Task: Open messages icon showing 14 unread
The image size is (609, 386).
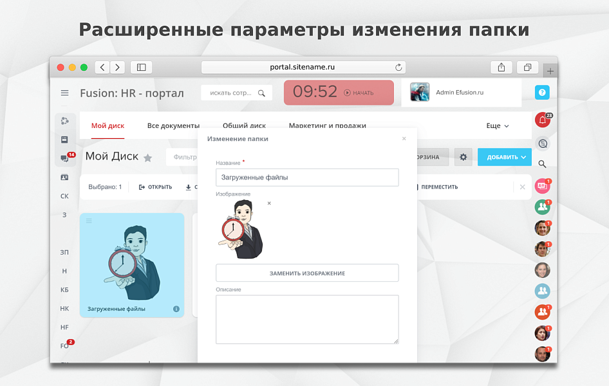Action: tap(64, 158)
